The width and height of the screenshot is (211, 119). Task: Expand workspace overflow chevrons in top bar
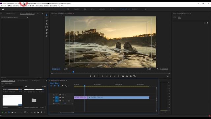pyautogui.click(x=145, y=9)
